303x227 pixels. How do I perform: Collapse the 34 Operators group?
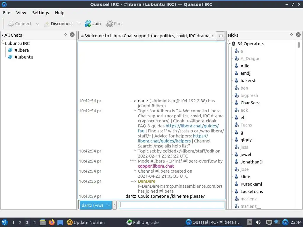click(229, 44)
